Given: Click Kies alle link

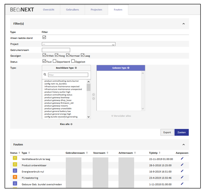Looking at the screenshot, I should pos(66,124).
